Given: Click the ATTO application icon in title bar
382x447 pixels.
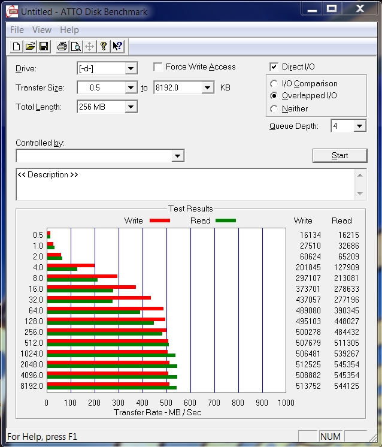Looking at the screenshot, I should tap(11, 11).
